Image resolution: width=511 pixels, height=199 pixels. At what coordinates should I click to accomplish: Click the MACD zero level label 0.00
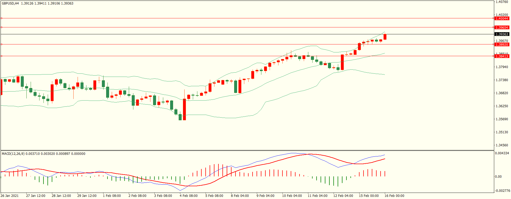[498, 177]
